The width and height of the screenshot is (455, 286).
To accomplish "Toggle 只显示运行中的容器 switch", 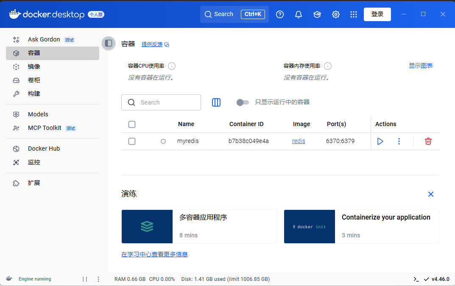I will (243, 102).
